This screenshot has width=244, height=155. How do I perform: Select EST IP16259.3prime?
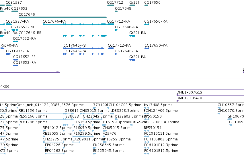105,142
